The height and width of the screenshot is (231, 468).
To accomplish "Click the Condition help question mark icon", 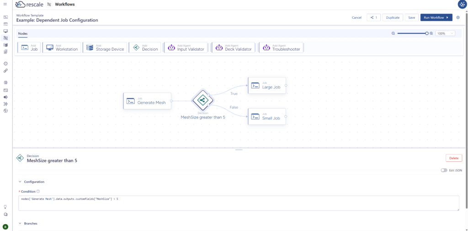I will 38,191.
